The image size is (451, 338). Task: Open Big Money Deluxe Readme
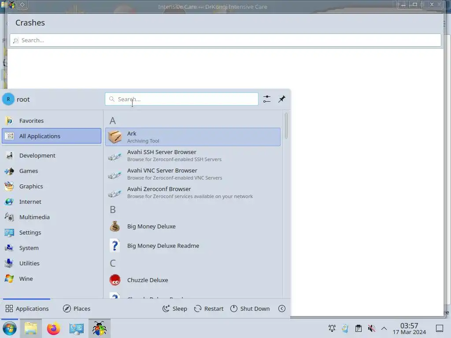pos(193,246)
